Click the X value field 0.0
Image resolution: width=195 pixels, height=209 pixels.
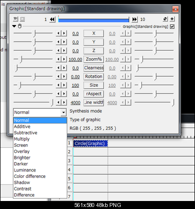pos(76,34)
